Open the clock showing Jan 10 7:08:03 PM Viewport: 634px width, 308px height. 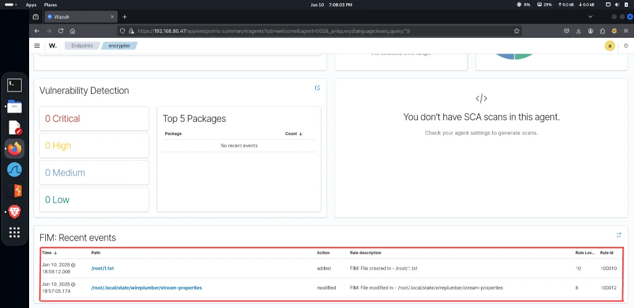(x=331, y=5)
